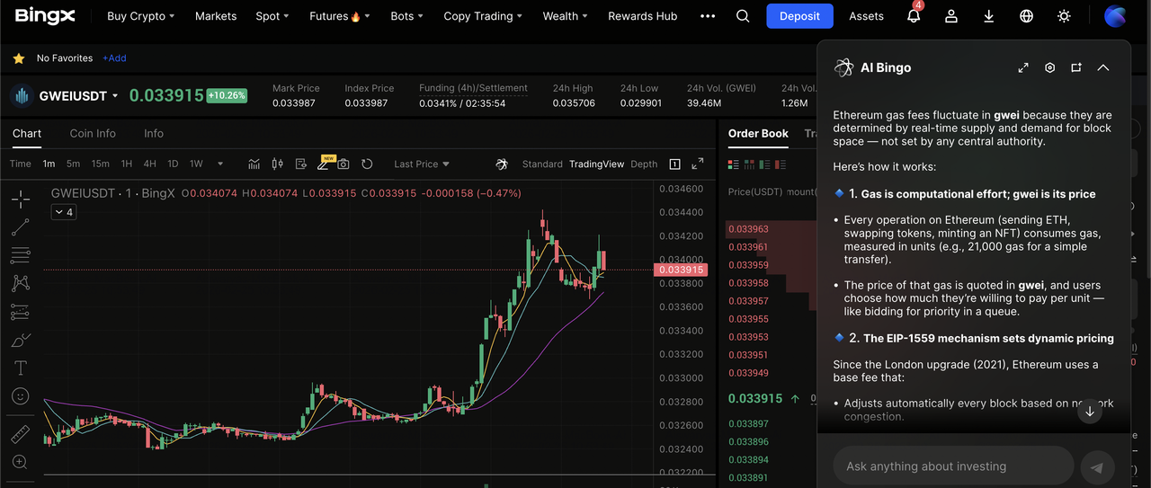
Task: Select the crosshair cursor drawing tool
Action: pos(20,199)
